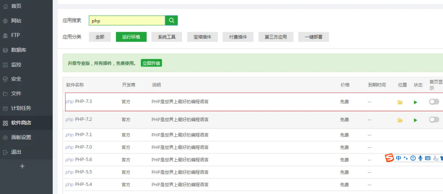The image size is (443, 194).
Task: Go to 计划任务 in sidebar menu
Action: pos(21,108)
